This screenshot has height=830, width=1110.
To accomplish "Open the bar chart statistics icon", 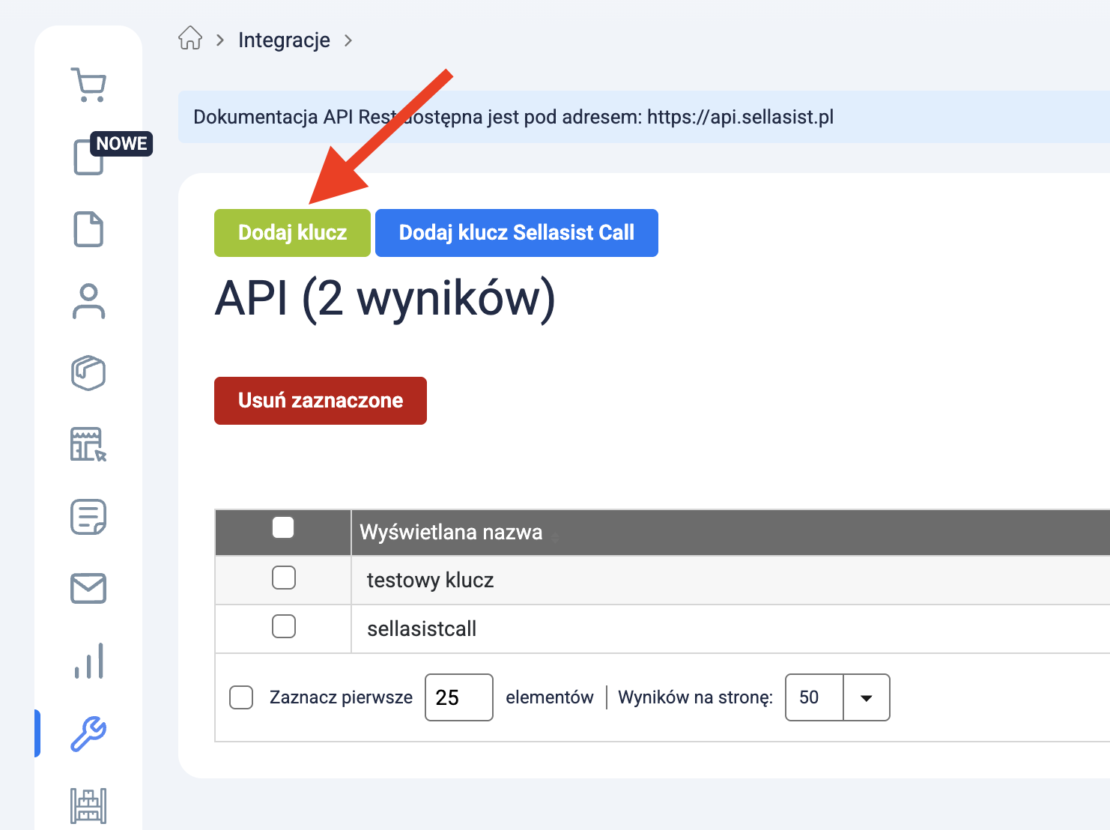I will coord(88,661).
